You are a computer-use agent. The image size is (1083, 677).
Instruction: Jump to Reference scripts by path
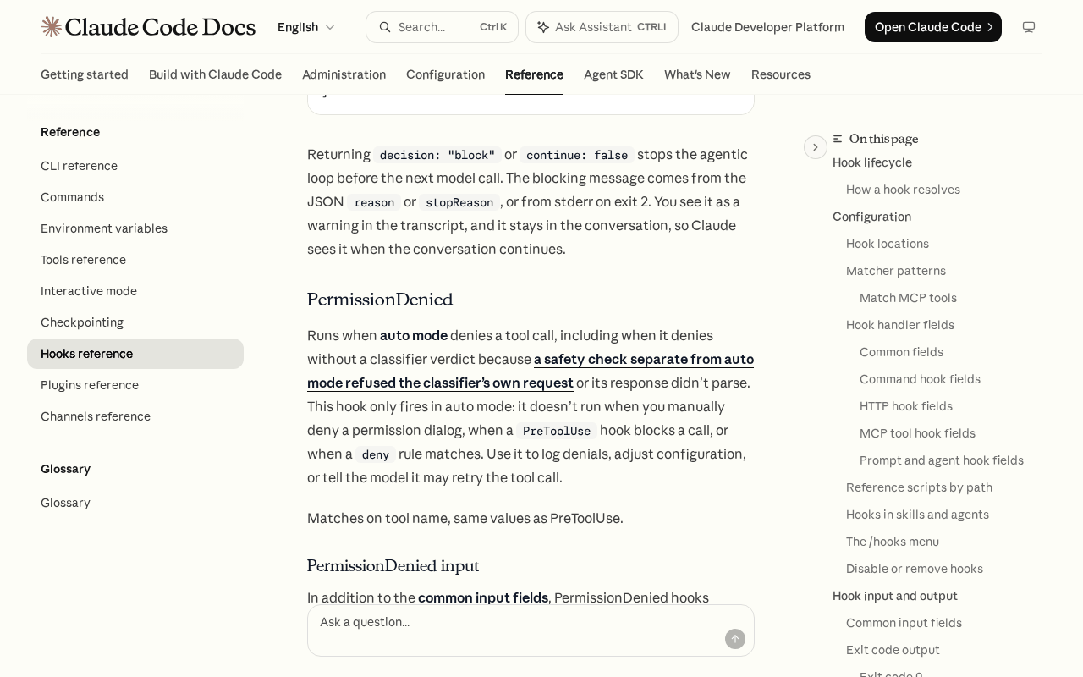tap(919, 487)
